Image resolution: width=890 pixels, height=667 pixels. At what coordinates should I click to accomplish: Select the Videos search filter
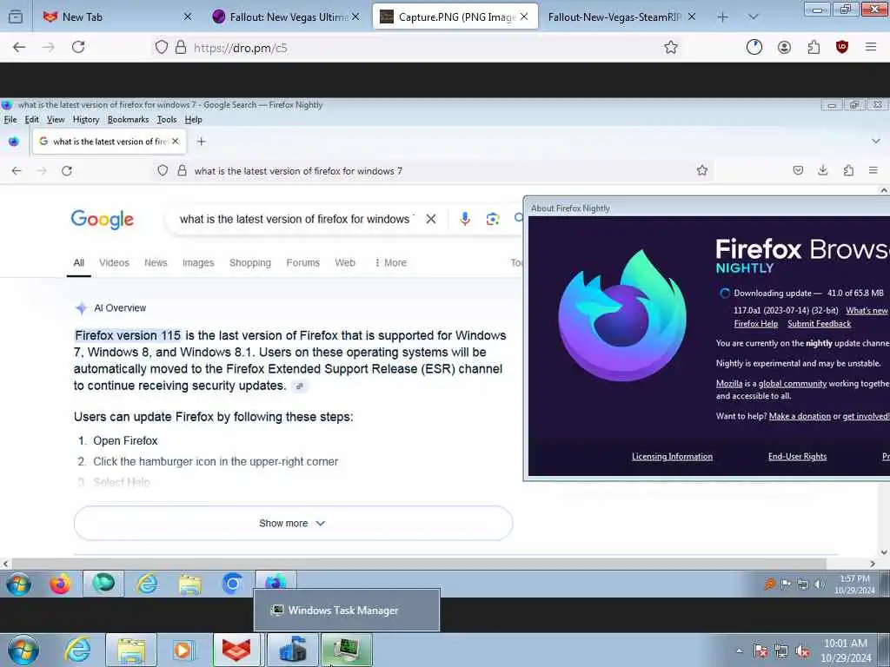114,262
